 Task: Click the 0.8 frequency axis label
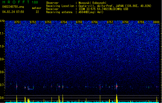[2, 72]
